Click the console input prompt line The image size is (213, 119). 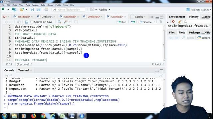tap(83, 107)
